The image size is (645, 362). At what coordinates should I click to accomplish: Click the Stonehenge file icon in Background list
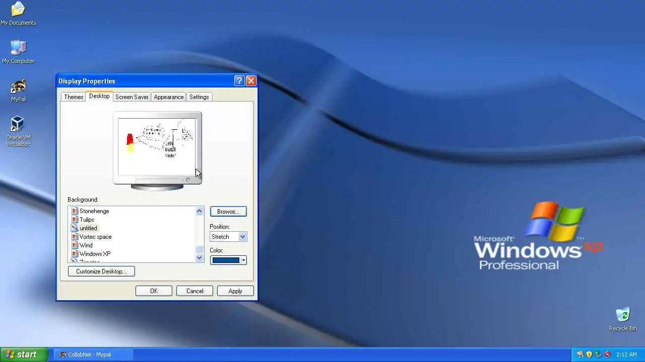click(75, 211)
